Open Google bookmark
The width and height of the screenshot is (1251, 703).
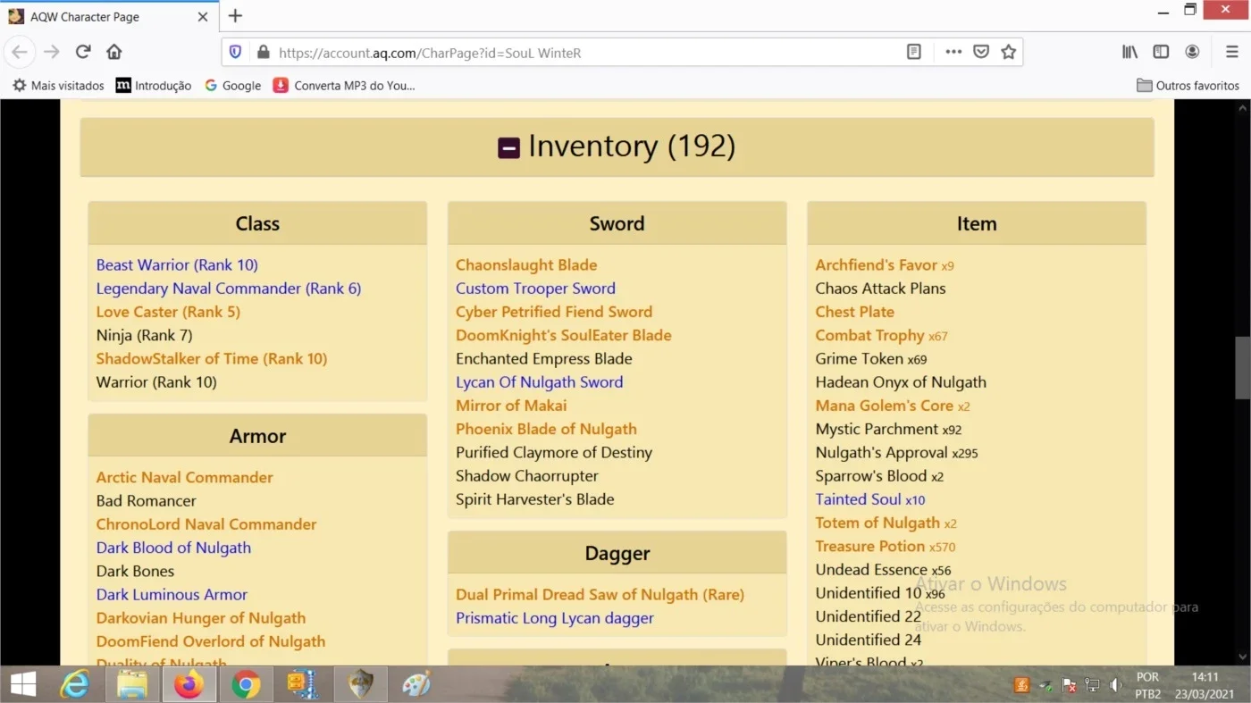pyautogui.click(x=232, y=86)
